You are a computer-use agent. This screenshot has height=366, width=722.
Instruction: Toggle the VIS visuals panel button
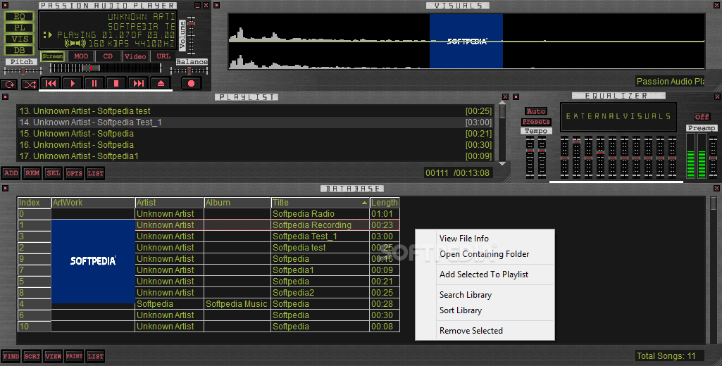[x=19, y=39]
